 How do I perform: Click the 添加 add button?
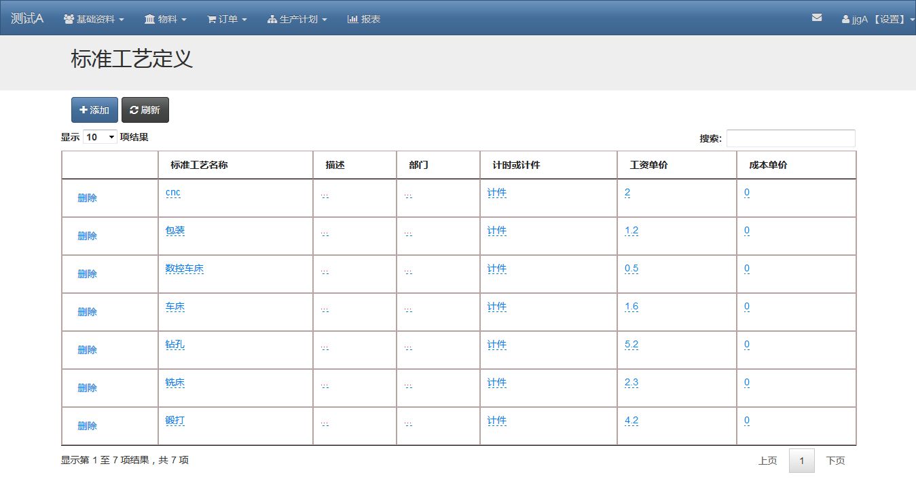click(94, 110)
